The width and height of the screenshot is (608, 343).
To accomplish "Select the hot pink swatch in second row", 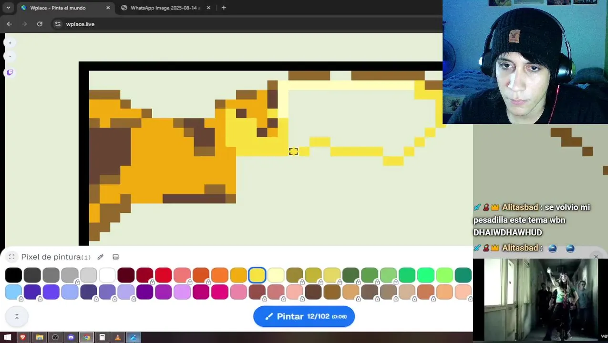I will point(219,292).
